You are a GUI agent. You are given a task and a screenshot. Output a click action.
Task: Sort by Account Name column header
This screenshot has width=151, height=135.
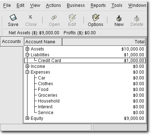click(43, 42)
